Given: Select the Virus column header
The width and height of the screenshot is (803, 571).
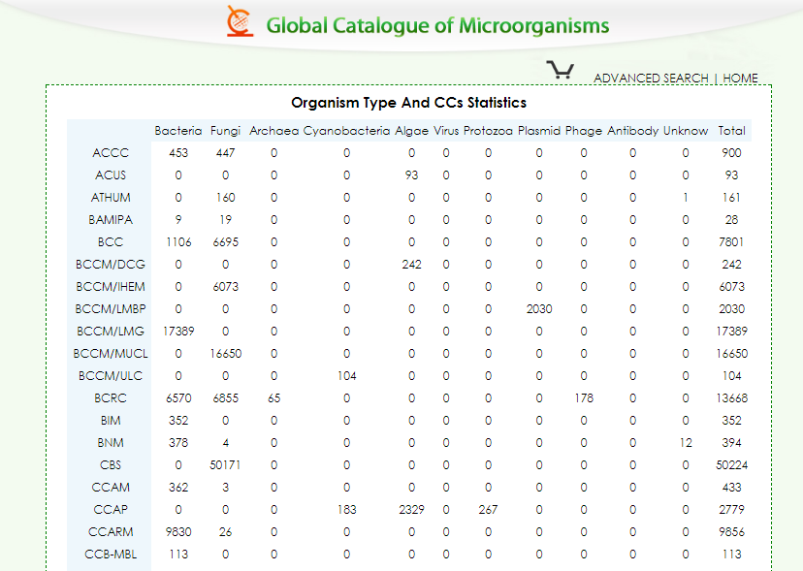Looking at the screenshot, I should [x=446, y=131].
